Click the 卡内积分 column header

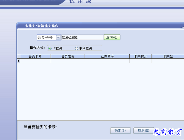pyautogui.click(x=141, y=56)
